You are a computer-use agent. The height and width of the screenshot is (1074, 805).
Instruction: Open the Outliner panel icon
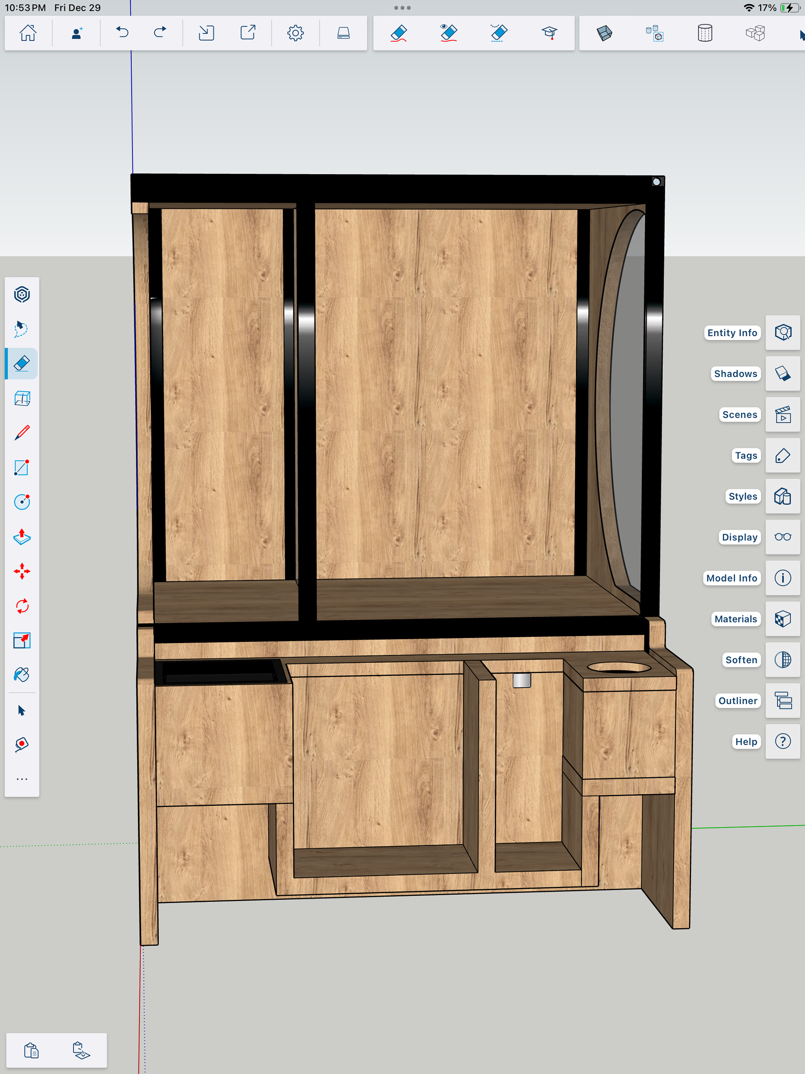(x=782, y=701)
